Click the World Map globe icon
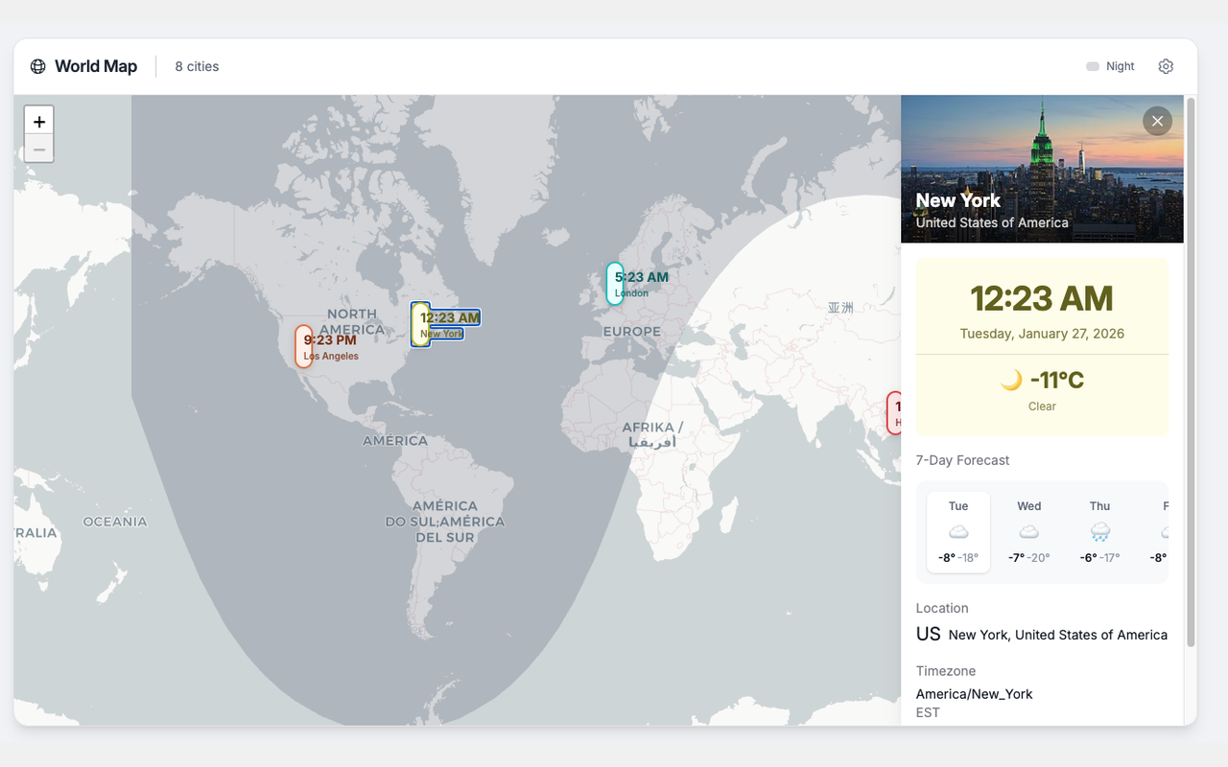This screenshot has height=767, width=1228. (x=38, y=66)
